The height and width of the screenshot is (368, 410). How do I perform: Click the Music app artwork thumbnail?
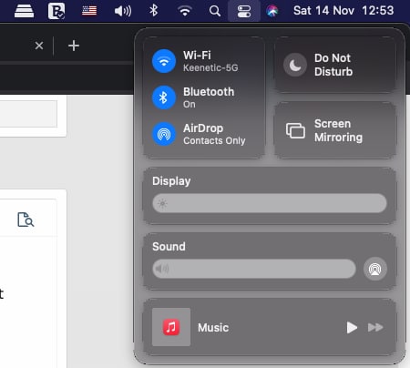tap(171, 327)
